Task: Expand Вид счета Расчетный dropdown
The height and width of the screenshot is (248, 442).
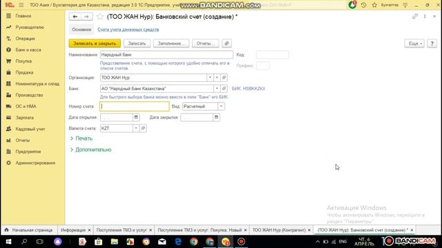Action: click(x=221, y=106)
